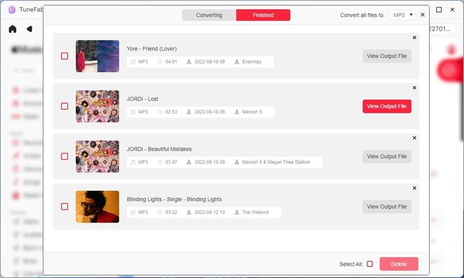464x278 pixels.
Task: Switch to the Finished tab
Action: (263, 15)
